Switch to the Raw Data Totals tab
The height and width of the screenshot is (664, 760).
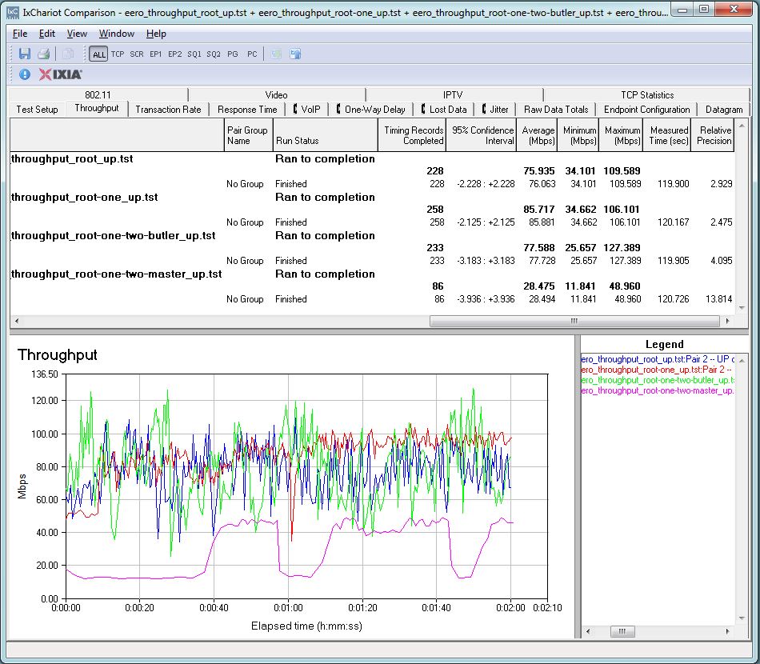click(556, 110)
